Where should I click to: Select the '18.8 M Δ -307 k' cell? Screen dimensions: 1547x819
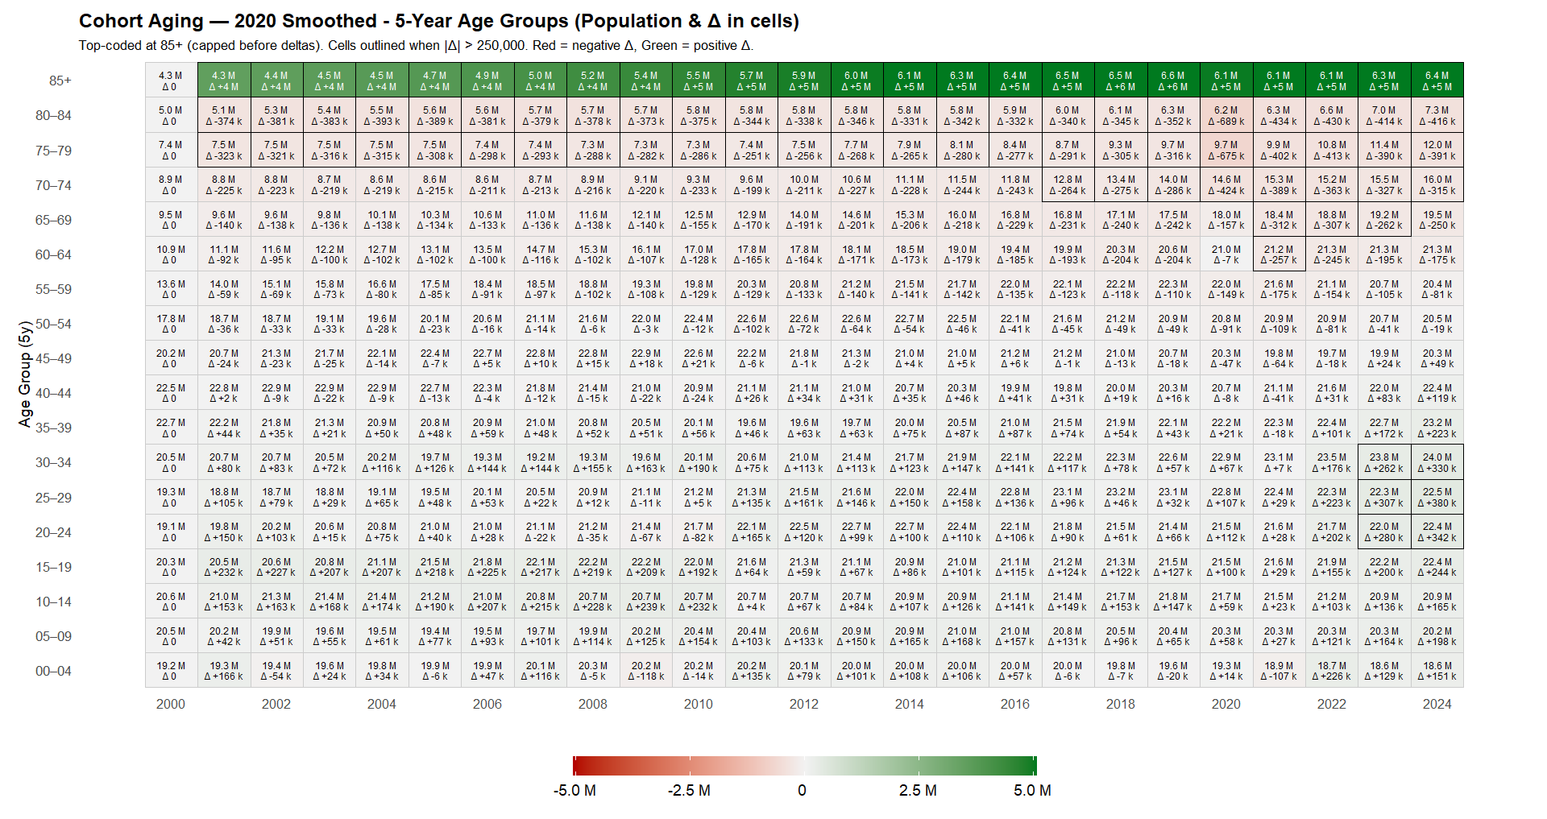point(1332,220)
